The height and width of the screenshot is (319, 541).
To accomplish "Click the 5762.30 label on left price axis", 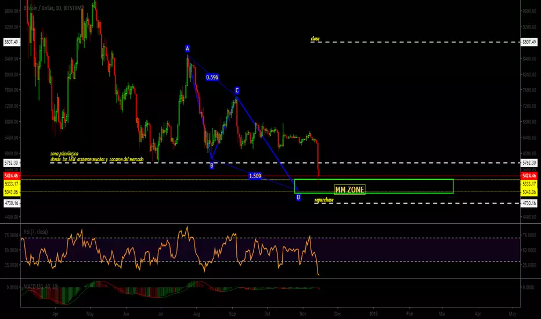I will point(12,162).
